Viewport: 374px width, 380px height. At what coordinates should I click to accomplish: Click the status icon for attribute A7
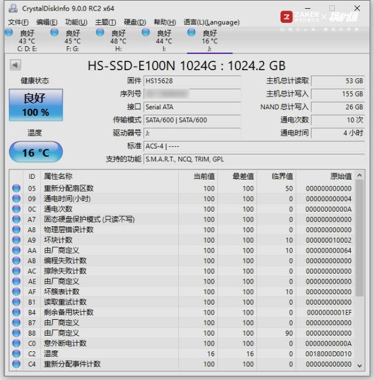point(16,219)
